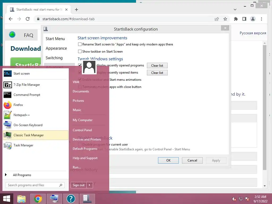272x204 pixels.
Task: Open Chrome side panel icon
Action: tap(244, 19)
